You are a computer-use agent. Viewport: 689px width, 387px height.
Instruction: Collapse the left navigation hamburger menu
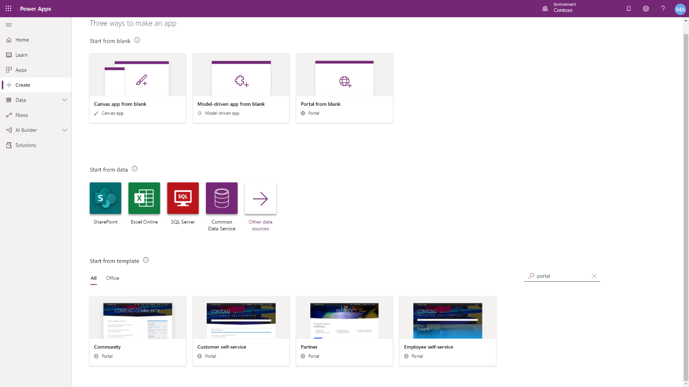click(9, 25)
